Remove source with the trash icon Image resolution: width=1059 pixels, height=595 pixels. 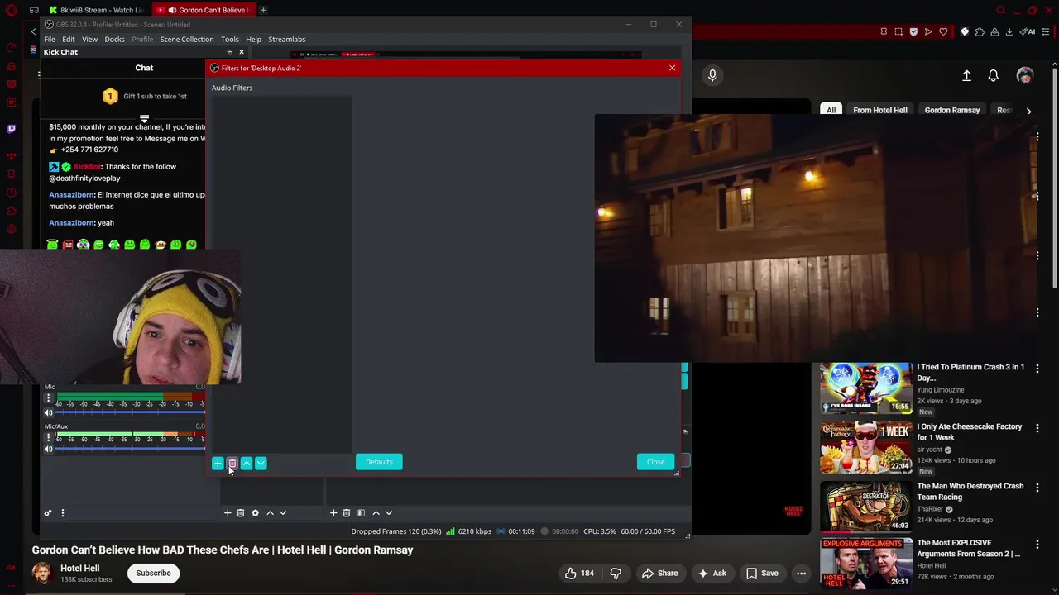[347, 513]
